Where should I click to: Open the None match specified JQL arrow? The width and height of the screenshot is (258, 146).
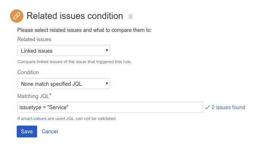(107, 84)
